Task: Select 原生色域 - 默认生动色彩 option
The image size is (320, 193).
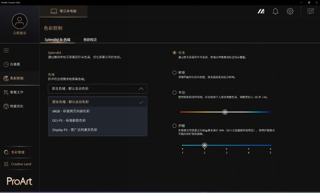Action: point(97,102)
